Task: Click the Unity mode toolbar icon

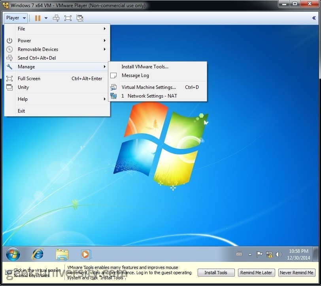Action: click(80, 18)
